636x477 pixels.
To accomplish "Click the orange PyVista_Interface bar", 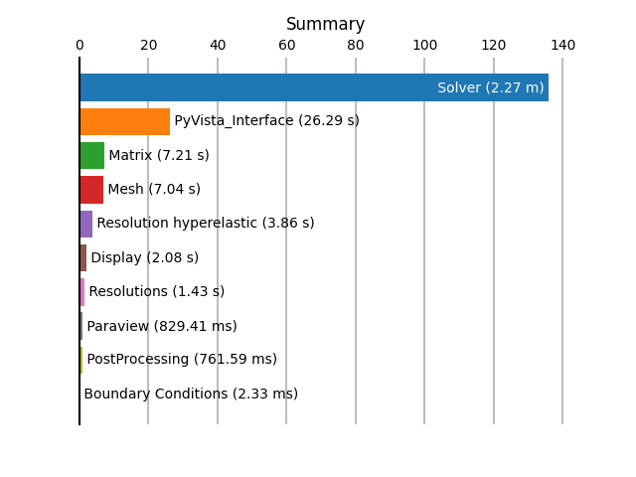I will pos(125,121).
